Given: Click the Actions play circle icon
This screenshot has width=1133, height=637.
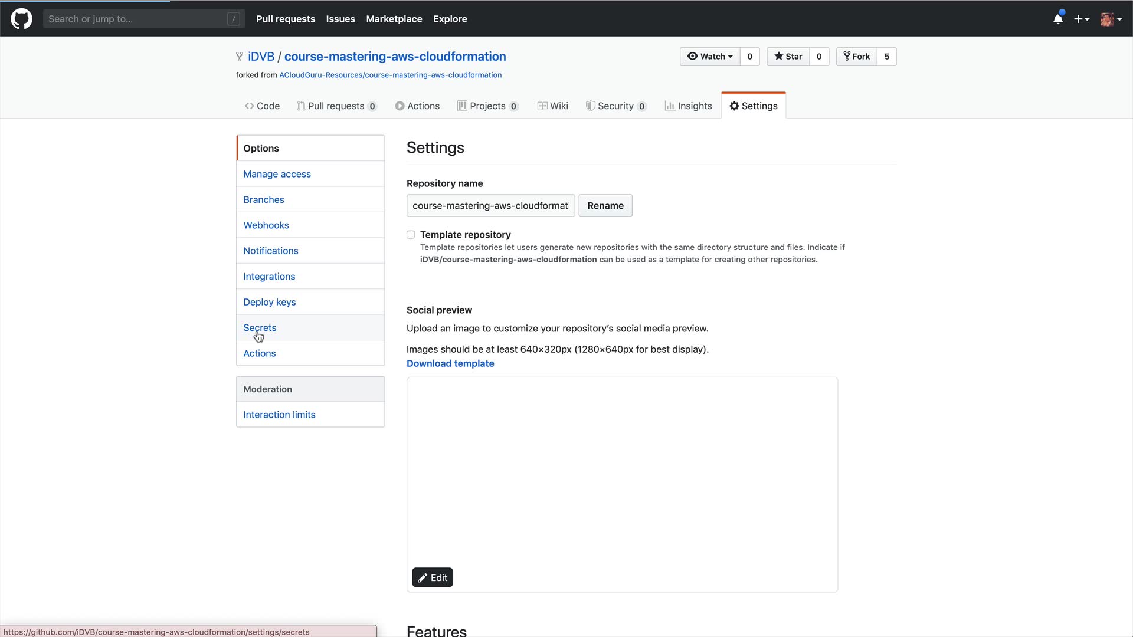Looking at the screenshot, I should pyautogui.click(x=400, y=106).
